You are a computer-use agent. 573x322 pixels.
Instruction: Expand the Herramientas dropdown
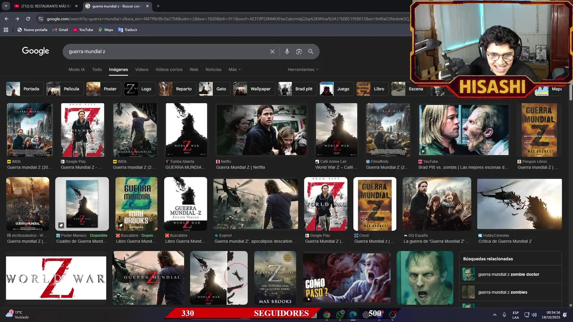303,69
